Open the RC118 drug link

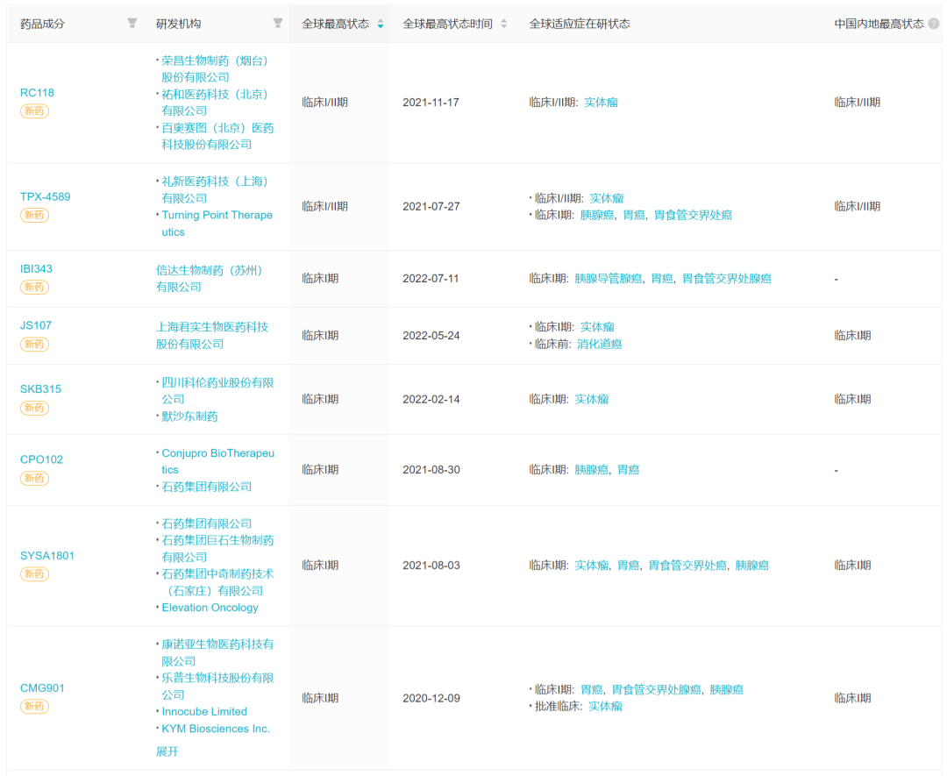(37, 93)
